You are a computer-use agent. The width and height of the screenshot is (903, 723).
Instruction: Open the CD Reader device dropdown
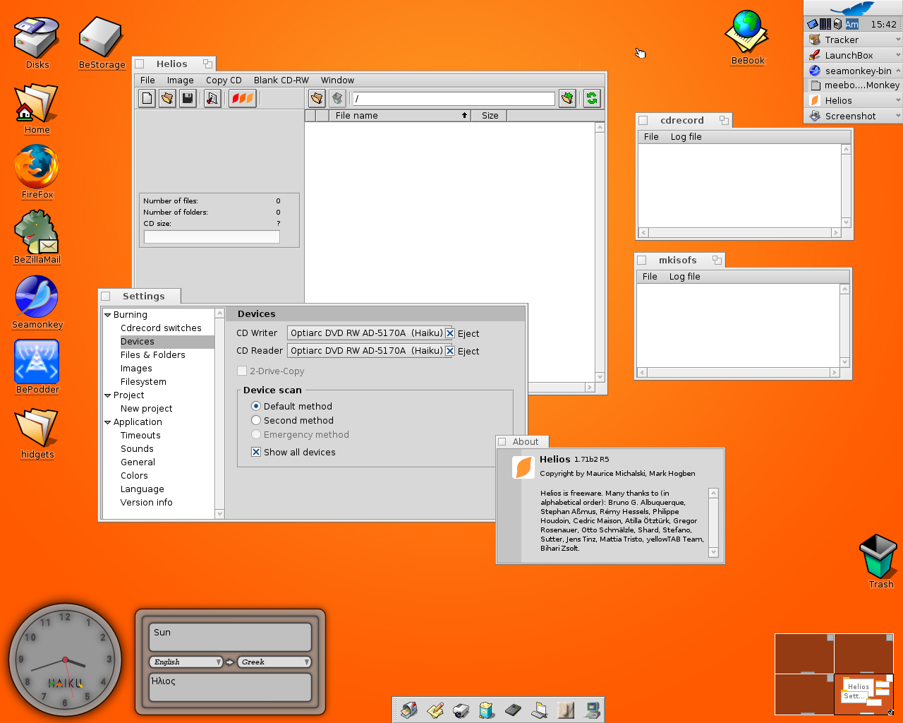(367, 351)
